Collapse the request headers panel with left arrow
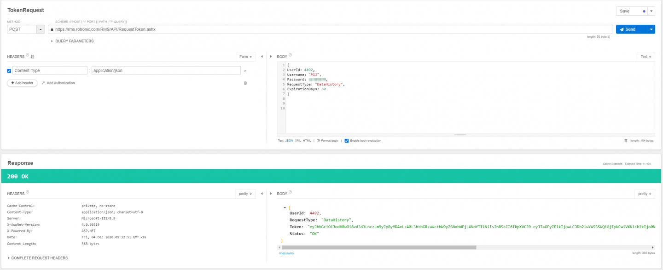Screen dimensions: 663x270 (262, 57)
